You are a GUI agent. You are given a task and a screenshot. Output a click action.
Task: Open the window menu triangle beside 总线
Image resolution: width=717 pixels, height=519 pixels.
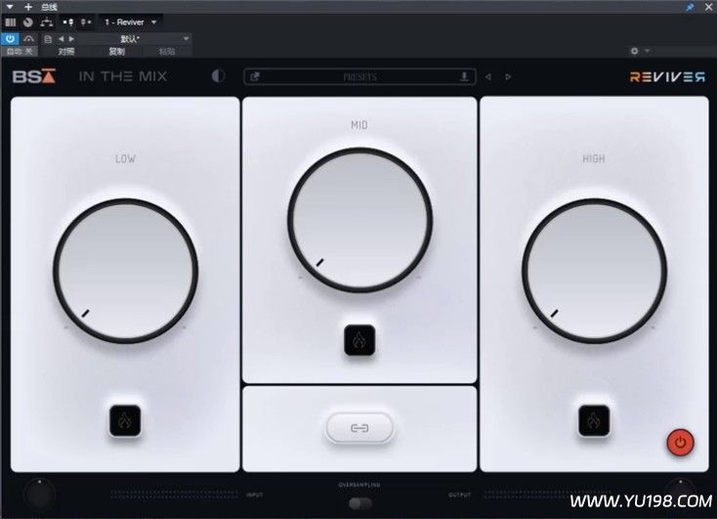pos(10,7)
